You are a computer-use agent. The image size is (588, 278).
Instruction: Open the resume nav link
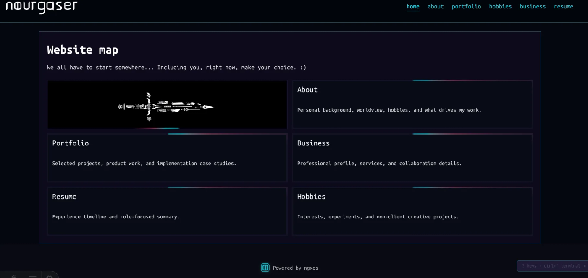click(x=563, y=6)
